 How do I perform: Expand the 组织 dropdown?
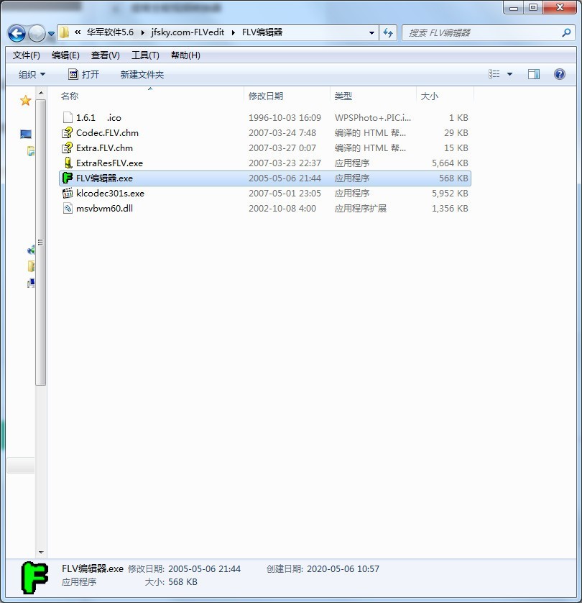pos(32,74)
